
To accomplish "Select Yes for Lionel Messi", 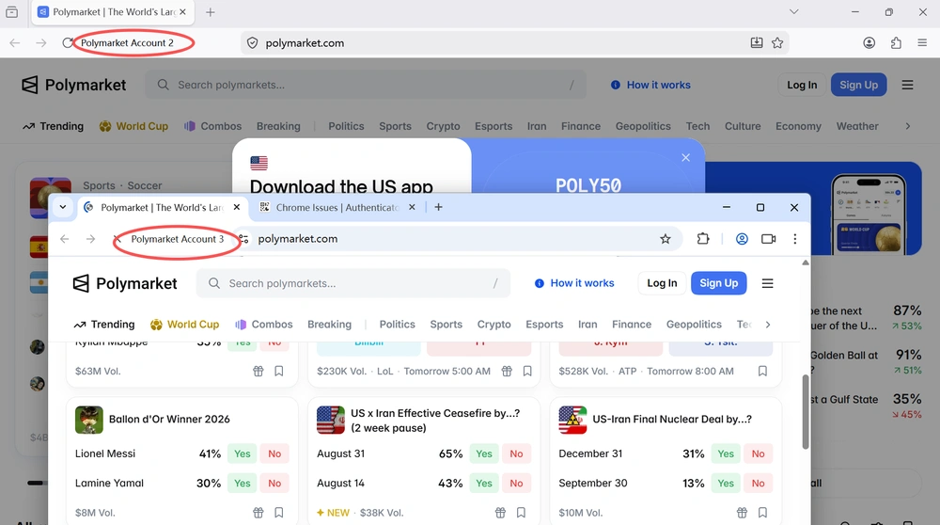I will (x=243, y=453).
